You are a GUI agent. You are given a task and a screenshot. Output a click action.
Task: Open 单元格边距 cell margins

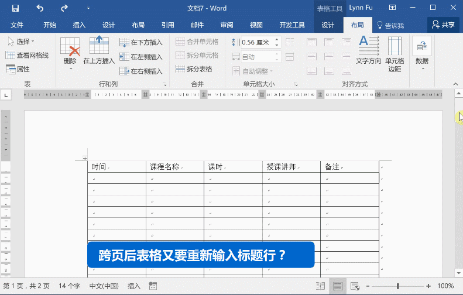[x=395, y=54]
